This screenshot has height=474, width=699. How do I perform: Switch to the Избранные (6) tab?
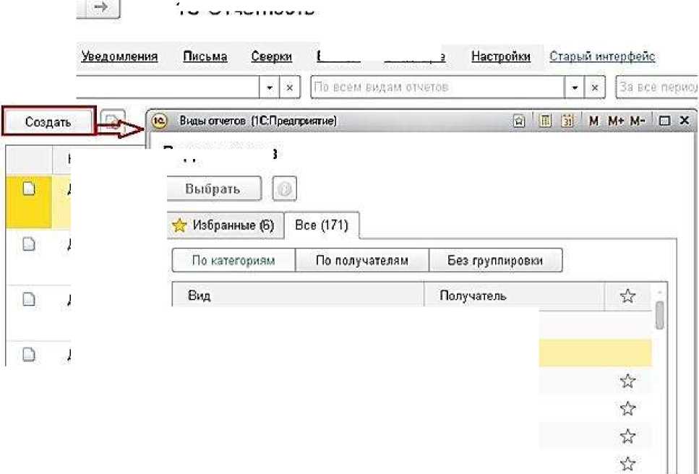pyautogui.click(x=225, y=225)
